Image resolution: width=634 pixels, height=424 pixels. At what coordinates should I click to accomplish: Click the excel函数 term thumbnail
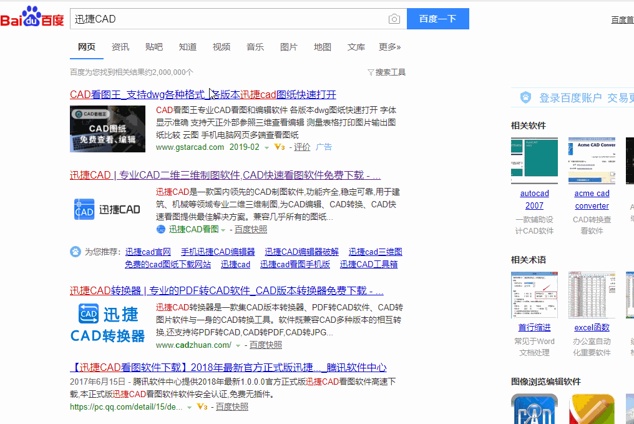pyautogui.click(x=592, y=295)
